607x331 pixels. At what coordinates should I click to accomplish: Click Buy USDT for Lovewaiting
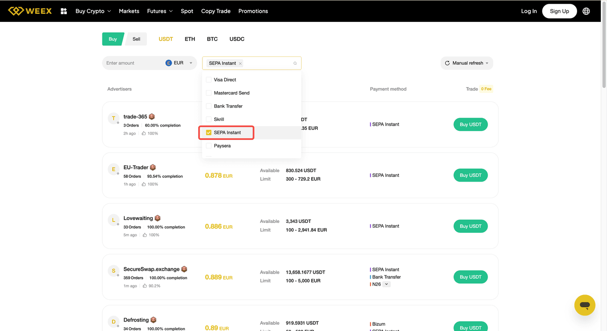[x=470, y=226]
